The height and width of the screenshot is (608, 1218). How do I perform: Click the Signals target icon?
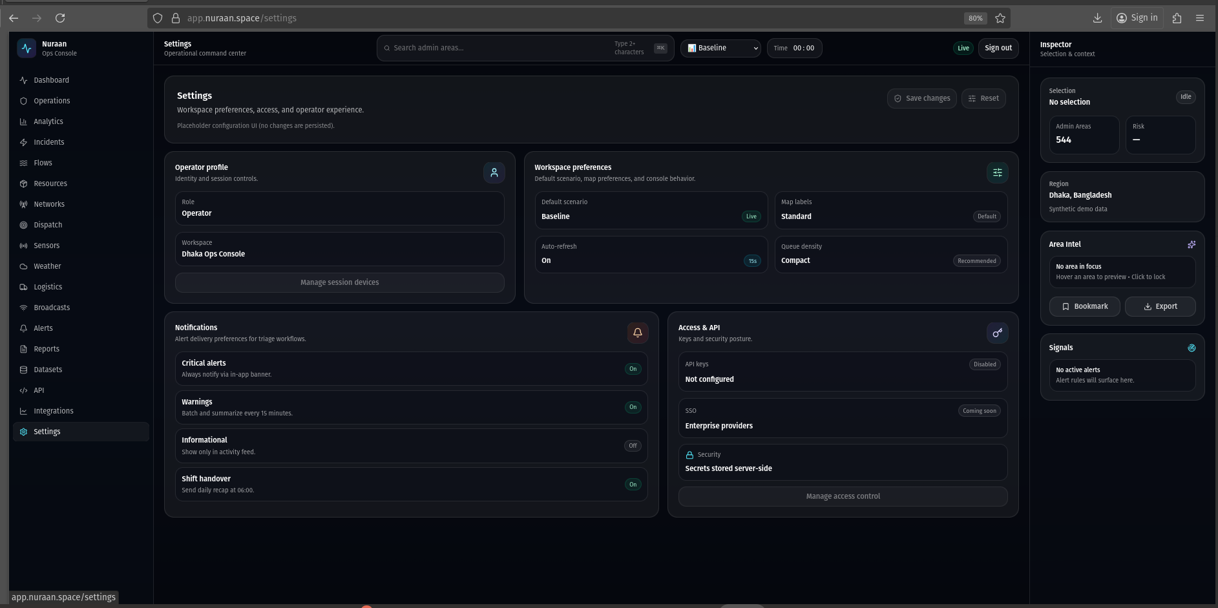click(x=1191, y=348)
